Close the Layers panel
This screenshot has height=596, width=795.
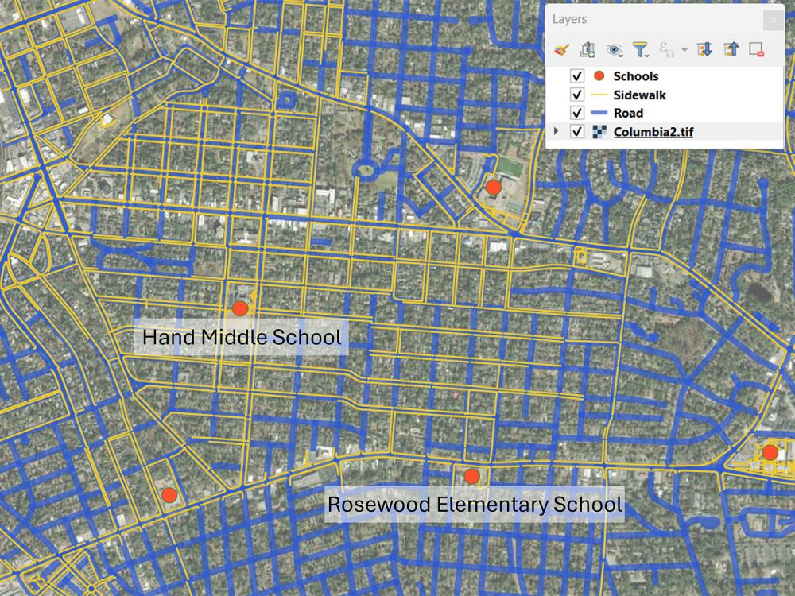pos(774,19)
